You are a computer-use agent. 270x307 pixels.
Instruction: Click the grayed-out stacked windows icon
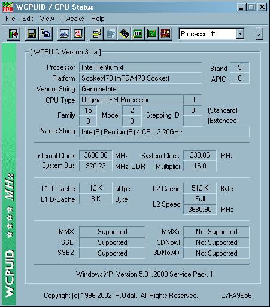110,34
